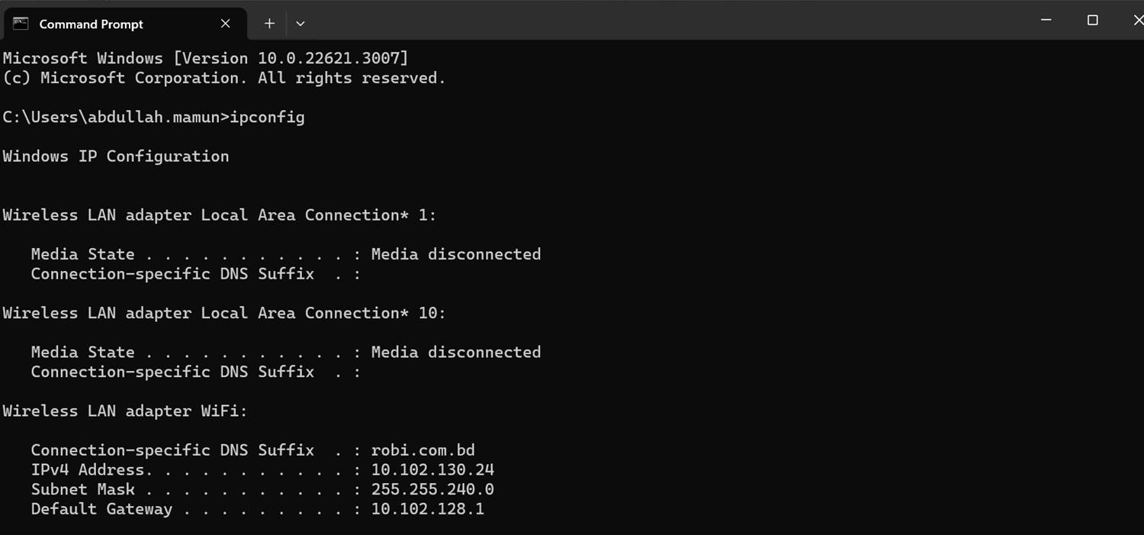
Task: Click Media disconnected under Connection* 10
Action: click(x=455, y=353)
